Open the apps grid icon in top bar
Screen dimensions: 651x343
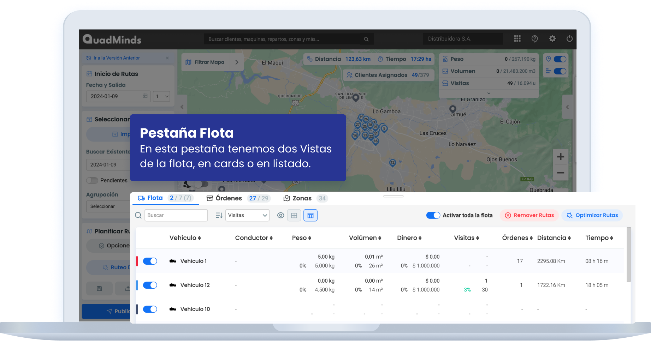pos(517,39)
